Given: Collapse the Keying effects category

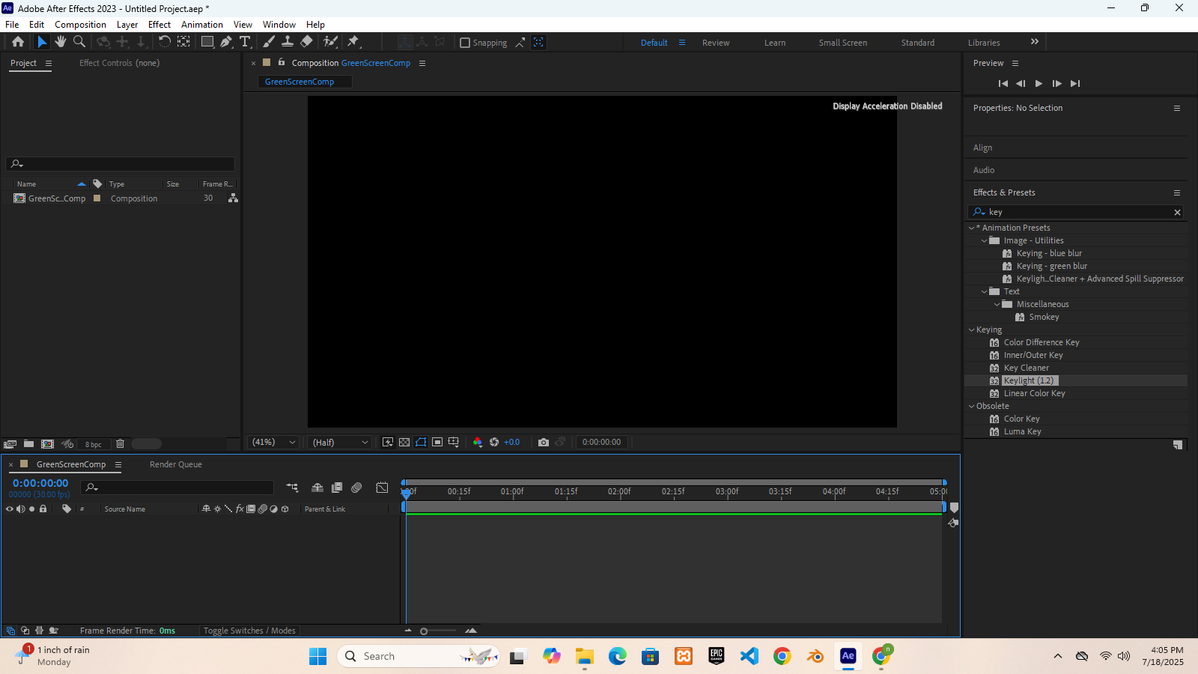Looking at the screenshot, I should [x=972, y=330].
